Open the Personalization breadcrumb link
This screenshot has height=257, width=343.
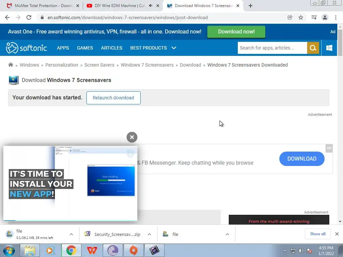coord(62,65)
